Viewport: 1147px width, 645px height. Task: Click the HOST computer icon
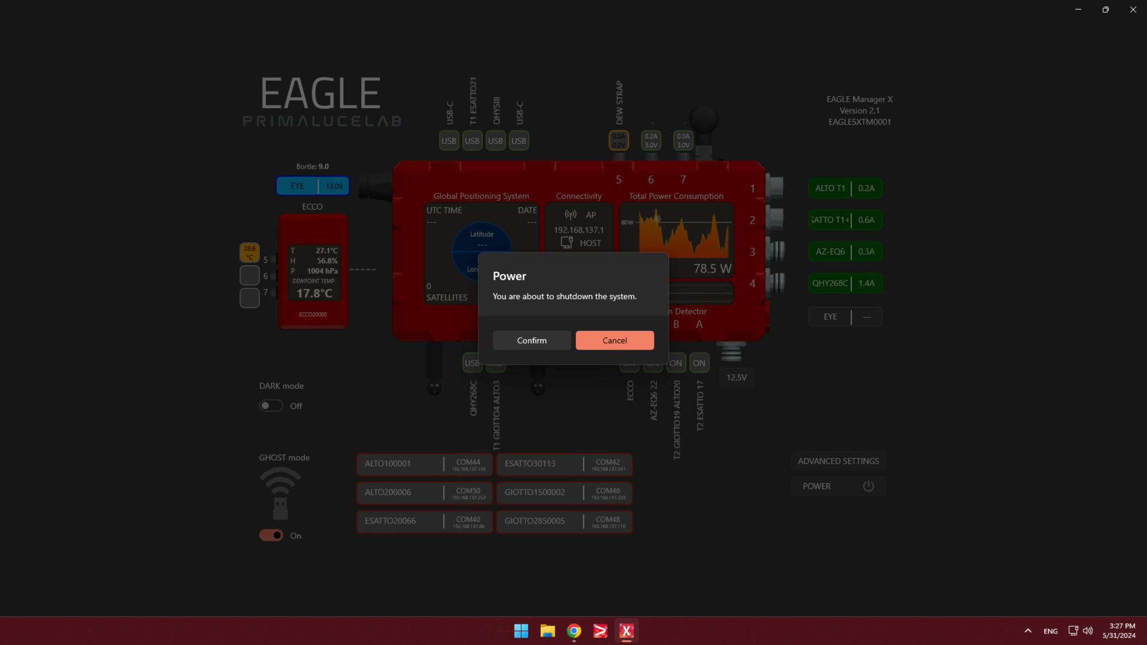coord(567,243)
